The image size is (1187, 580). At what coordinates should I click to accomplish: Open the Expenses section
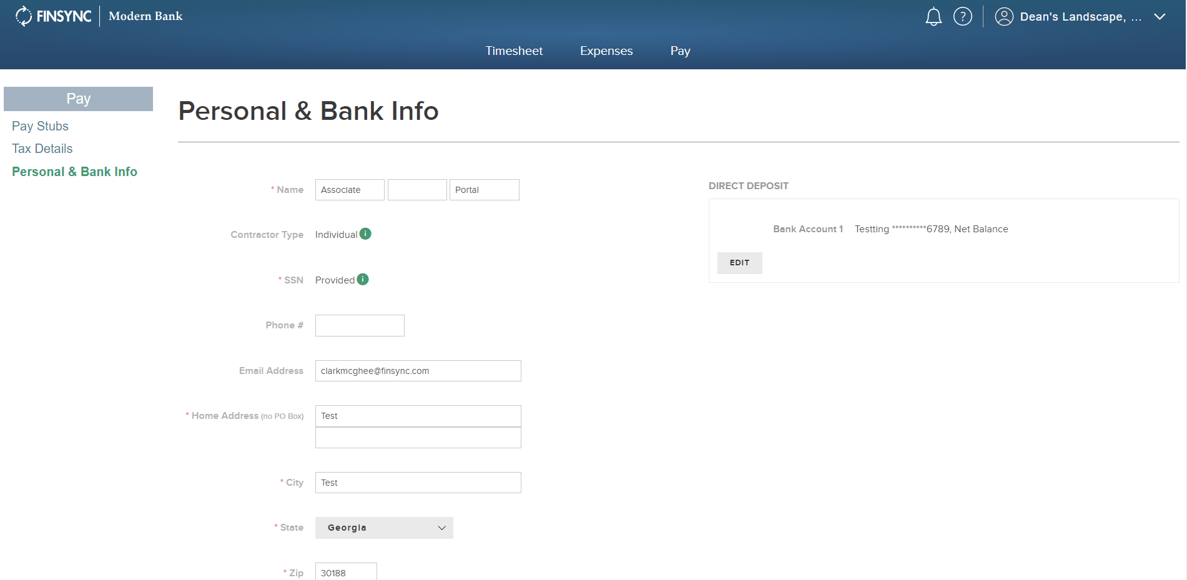tap(606, 51)
